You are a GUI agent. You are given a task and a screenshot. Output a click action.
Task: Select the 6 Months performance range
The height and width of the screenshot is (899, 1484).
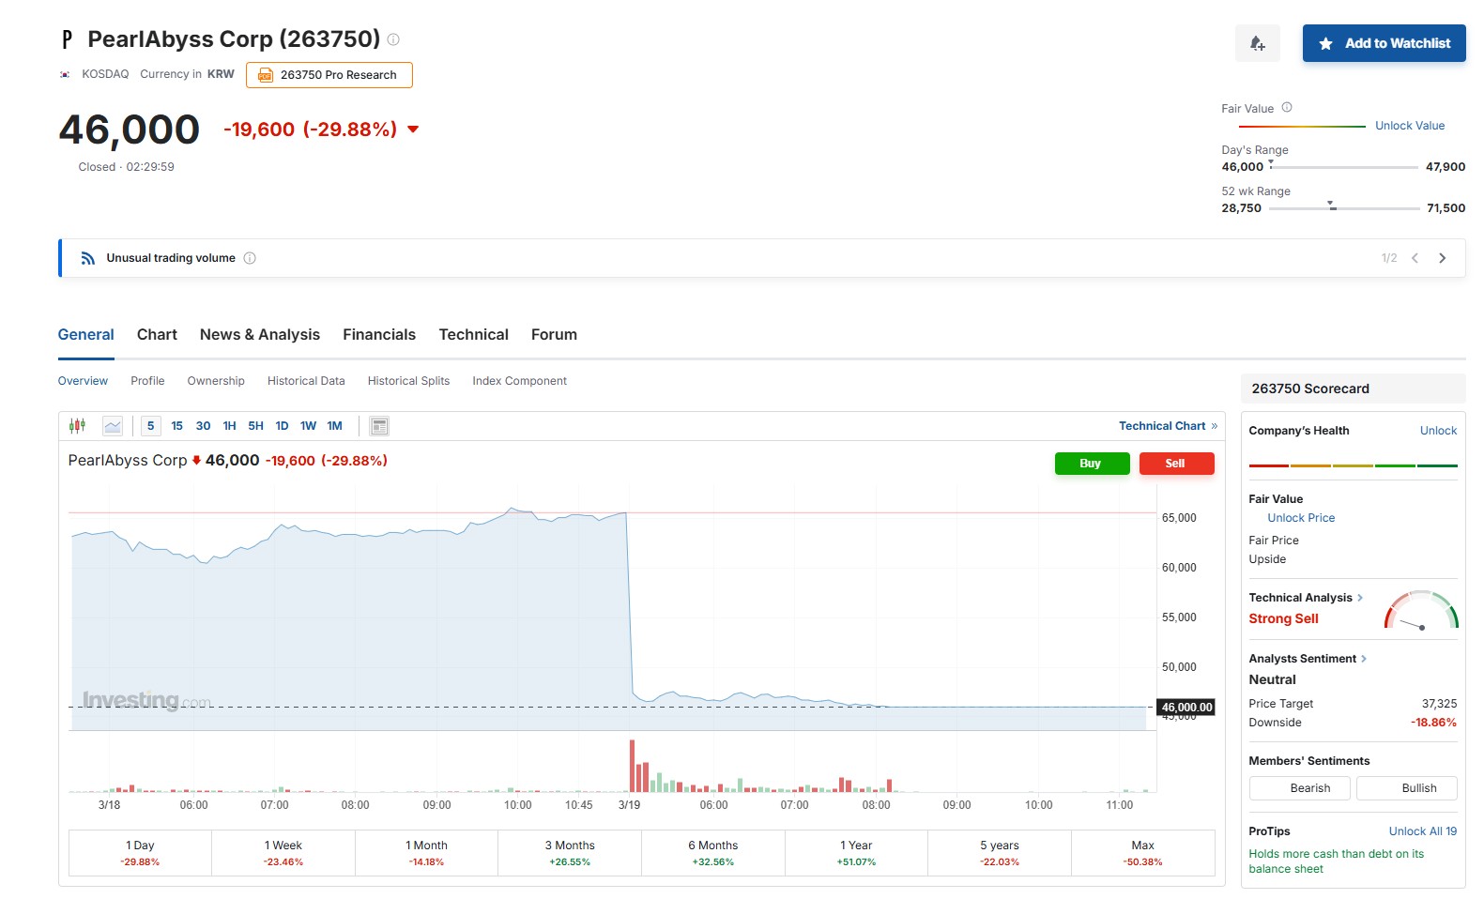[x=713, y=853]
